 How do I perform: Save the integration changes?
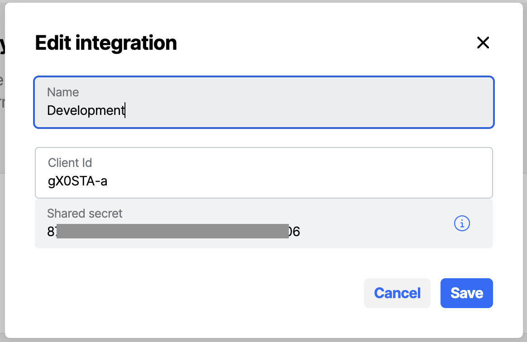point(466,293)
